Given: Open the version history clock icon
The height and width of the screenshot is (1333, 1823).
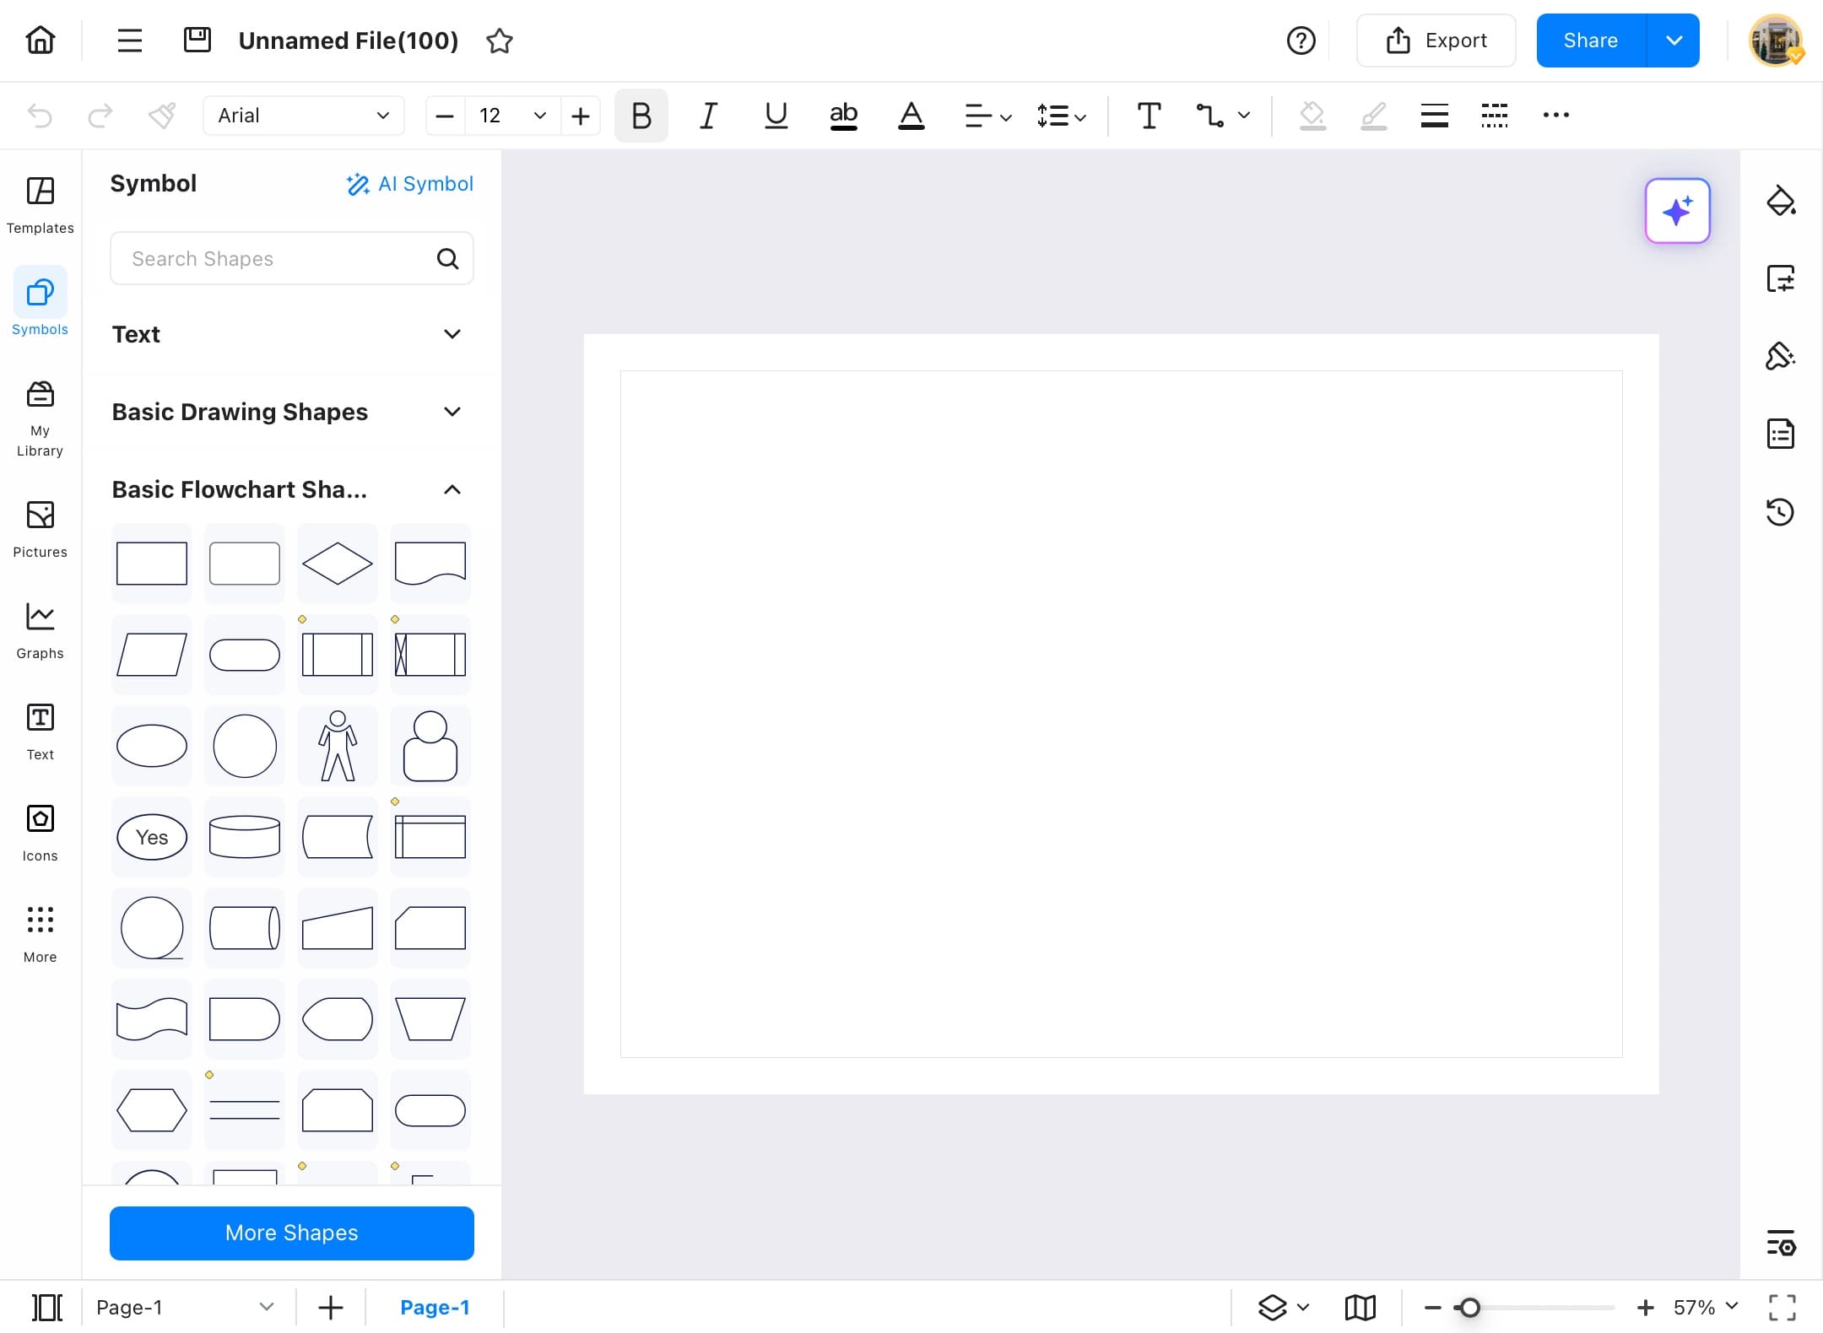Looking at the screenshot, I should [1780, 512].
